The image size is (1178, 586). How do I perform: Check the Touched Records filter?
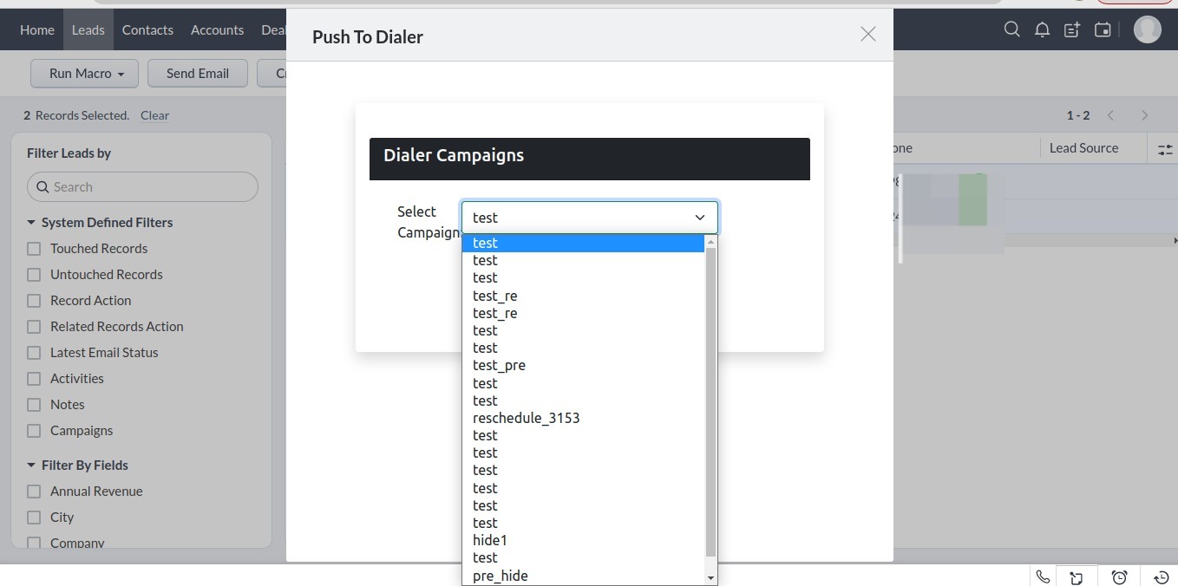[x=34, y=249]
